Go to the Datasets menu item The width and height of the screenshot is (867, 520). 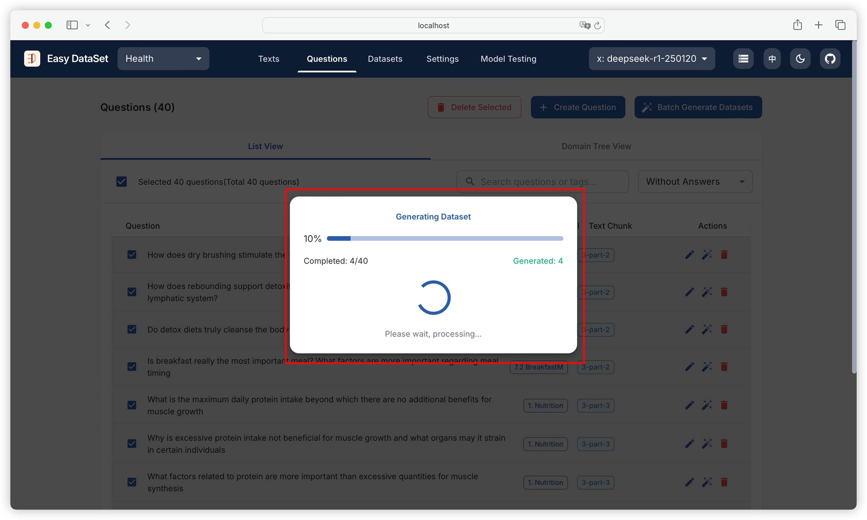pyautogui.click(x=385, y=59)
